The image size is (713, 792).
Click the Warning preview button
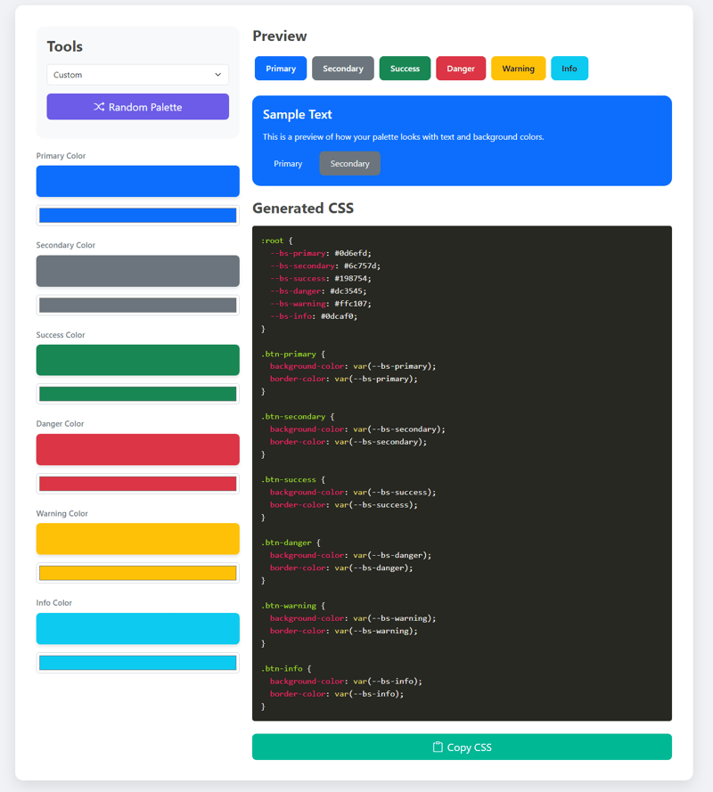[x=518, y=68]
